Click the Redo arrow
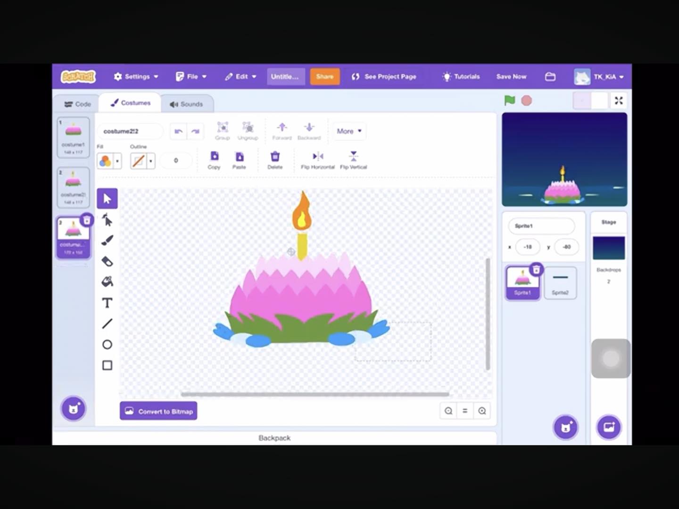Screen dimensions: 679x509 click(195, 131)
